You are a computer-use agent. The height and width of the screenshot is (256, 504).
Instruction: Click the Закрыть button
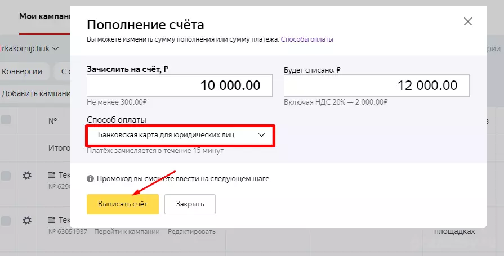190,204
